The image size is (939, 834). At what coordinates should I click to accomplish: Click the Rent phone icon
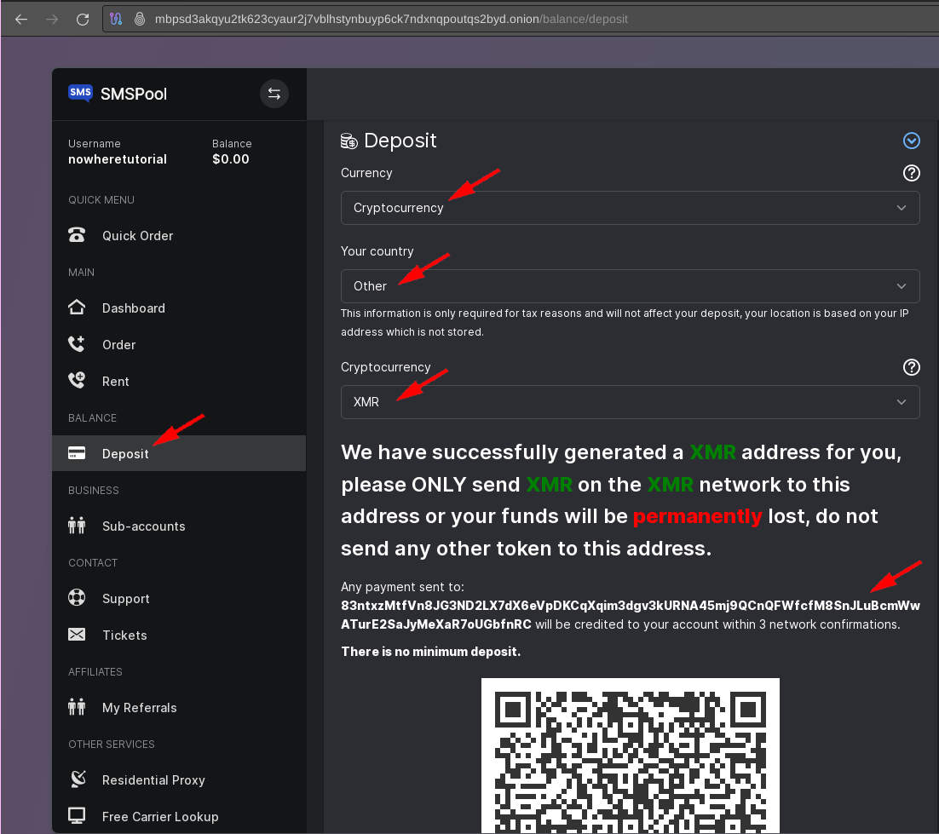[x=77, y=381]
